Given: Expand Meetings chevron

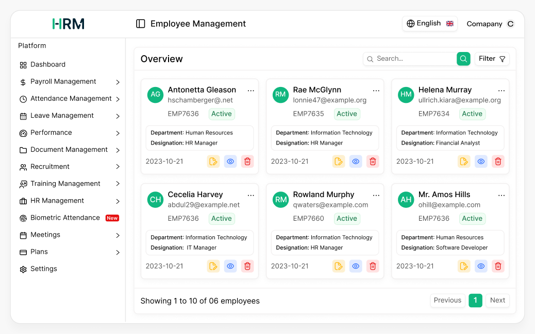Looking at the screenshot, I should 118,235.
